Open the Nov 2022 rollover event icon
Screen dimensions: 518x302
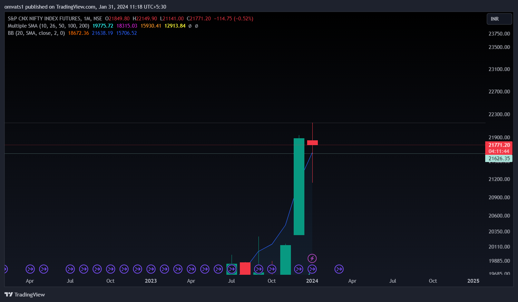(124, 269)
